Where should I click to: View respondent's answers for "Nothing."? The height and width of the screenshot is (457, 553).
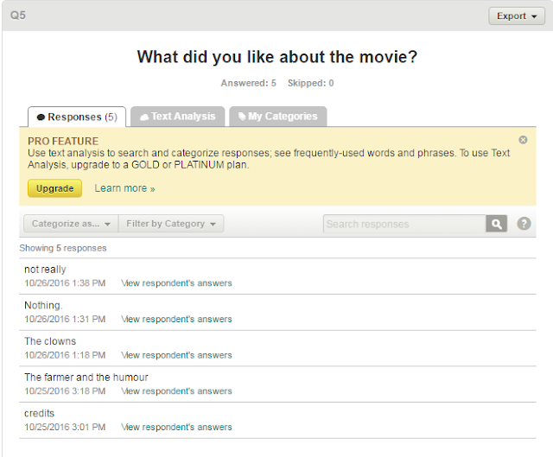point(176,319)
